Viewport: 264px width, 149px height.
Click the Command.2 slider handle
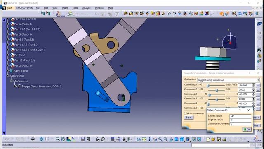click(x=217, y=90)
